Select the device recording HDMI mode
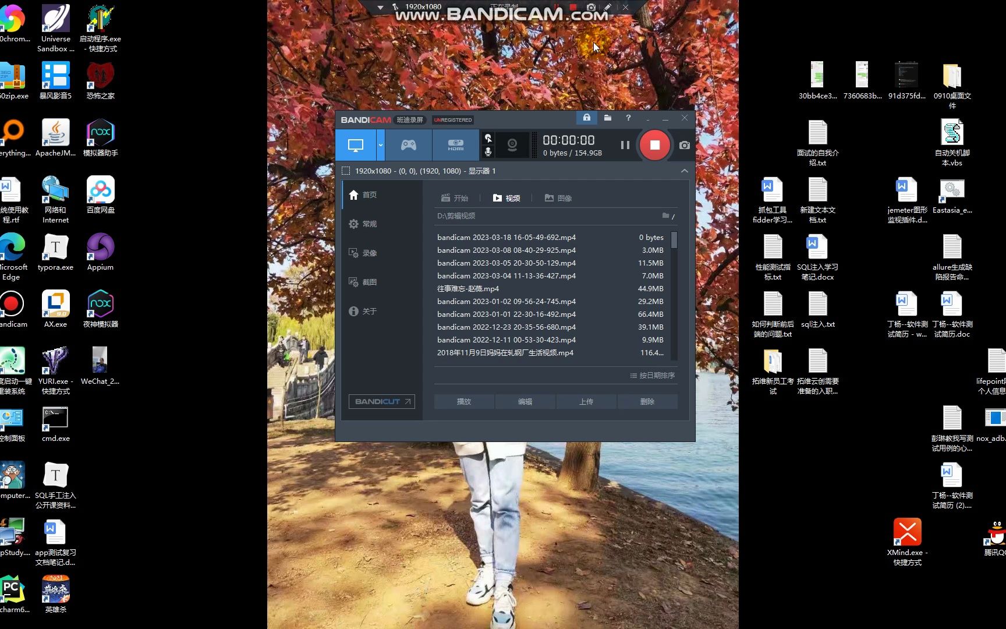 (455, 144)
